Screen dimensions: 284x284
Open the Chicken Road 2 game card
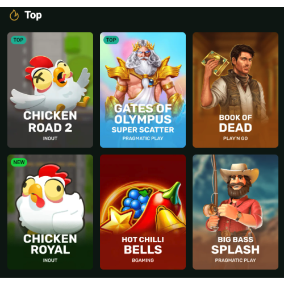click(x=50, y=90)
